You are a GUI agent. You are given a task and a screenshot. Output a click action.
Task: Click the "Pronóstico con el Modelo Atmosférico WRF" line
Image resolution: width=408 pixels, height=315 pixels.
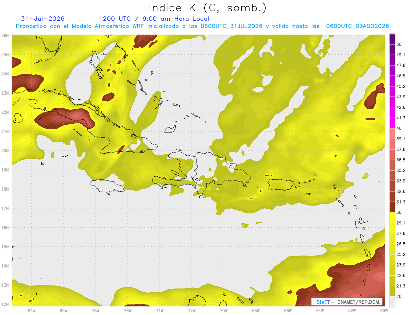click(x=202, y=26)
